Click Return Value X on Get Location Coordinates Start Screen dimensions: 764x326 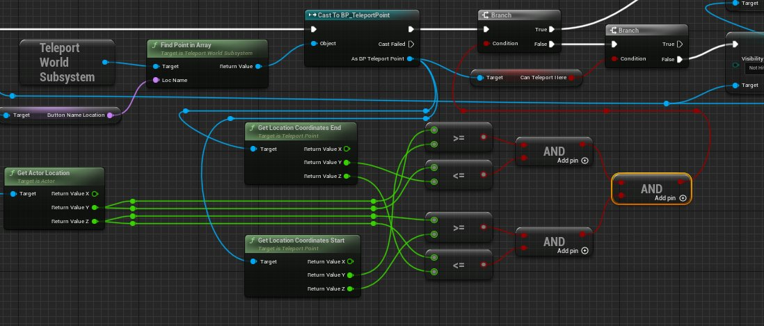click(350, 262)
